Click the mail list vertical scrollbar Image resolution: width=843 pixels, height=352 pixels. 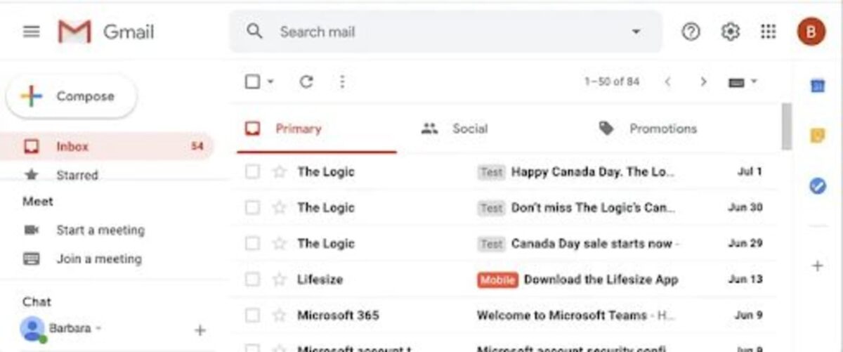point(786,126)
